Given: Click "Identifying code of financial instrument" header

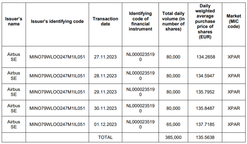Looking at the screenshot, I should [140, 22].
